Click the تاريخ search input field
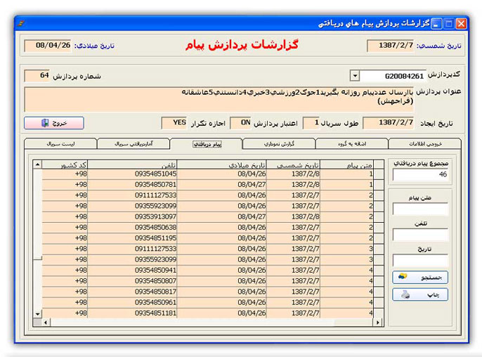Screen dimensions: 482x357 [x=420, y=261]
